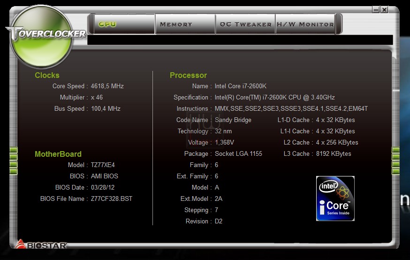
Task: Select the Technology value 32 nm
Action: pos(223,131)
